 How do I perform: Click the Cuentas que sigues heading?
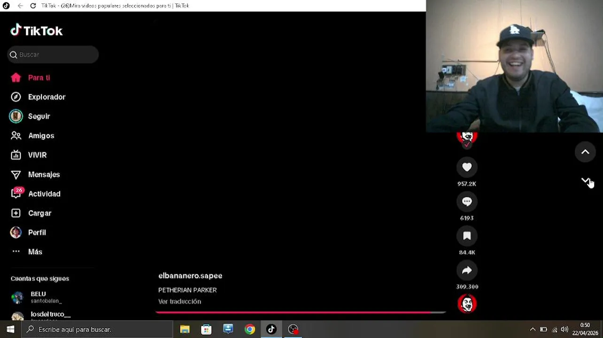[40, 278]
